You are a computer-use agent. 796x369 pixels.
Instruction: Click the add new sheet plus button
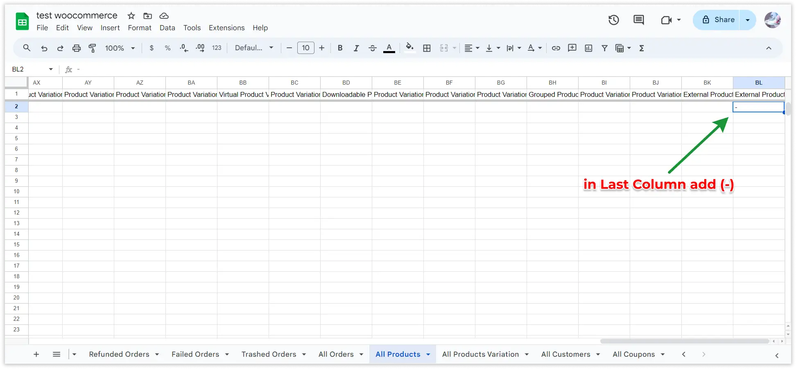click(36, 354)
